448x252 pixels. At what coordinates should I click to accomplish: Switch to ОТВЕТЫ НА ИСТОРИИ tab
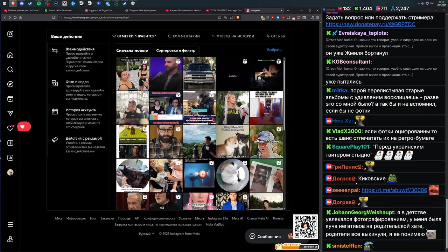(x=233, y=36)
